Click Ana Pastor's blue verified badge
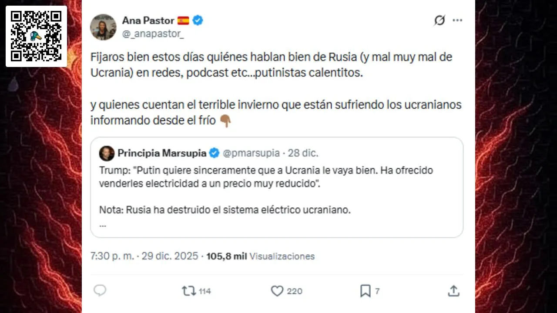557x313 pixels. point(198,20)
